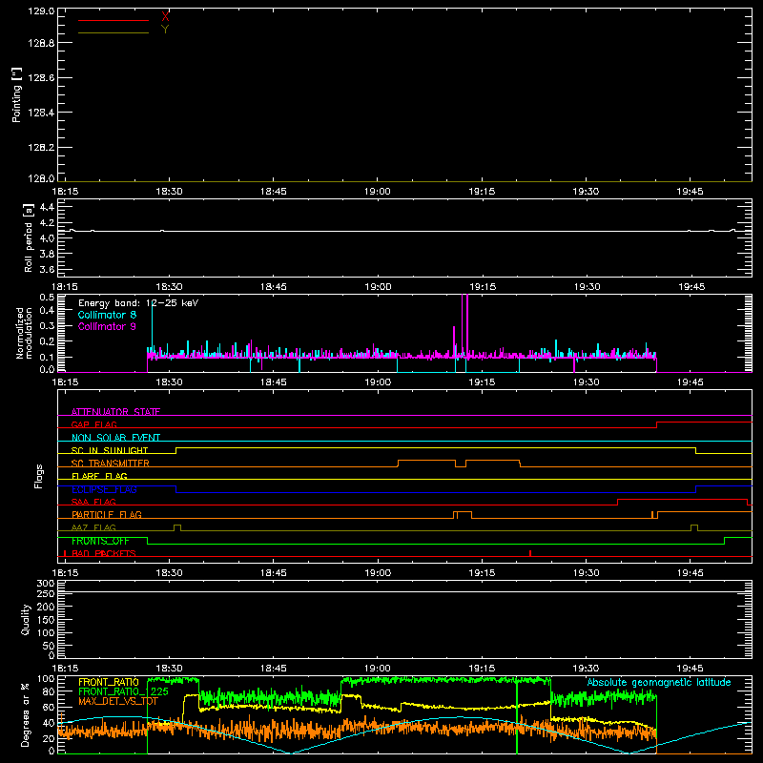Image resolution: width=763 pixels, height=763 pixels.
Task: Click the FRONTS_OFF flag label
Action: pyautogui.click(x=100, y=541)
